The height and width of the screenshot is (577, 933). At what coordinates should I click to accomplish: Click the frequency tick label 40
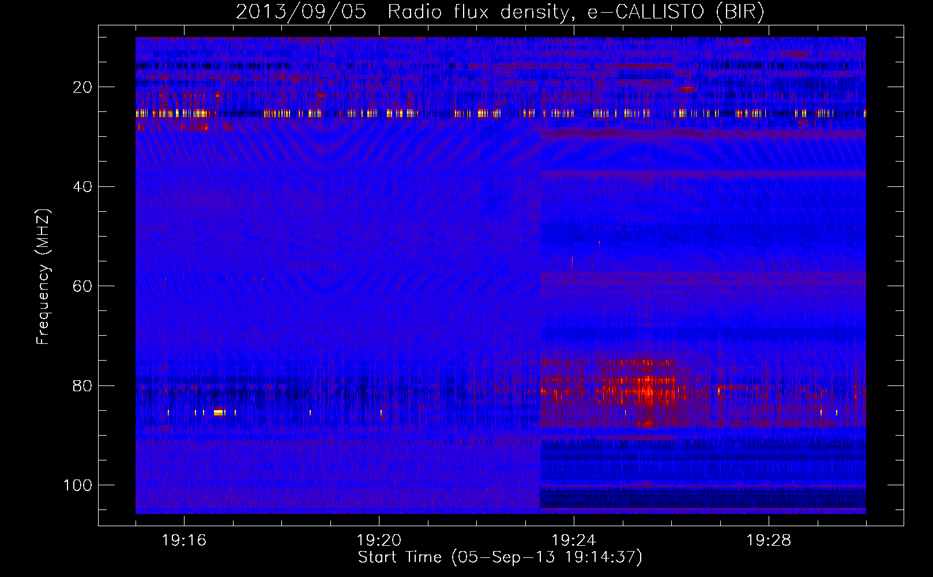(83, 187)
